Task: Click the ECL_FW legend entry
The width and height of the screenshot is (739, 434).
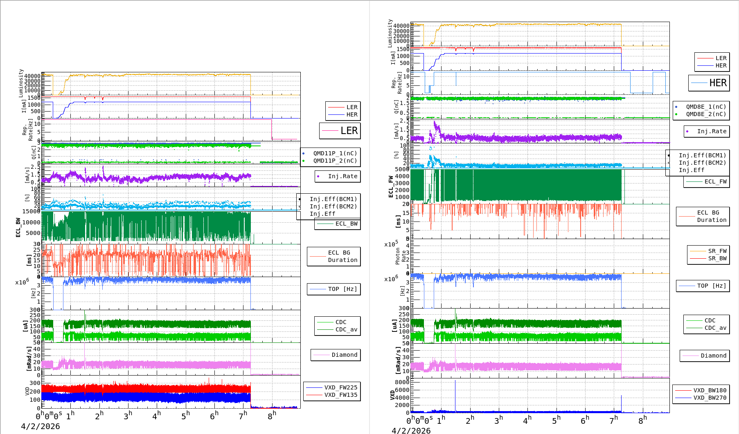Action: [715, 181]
